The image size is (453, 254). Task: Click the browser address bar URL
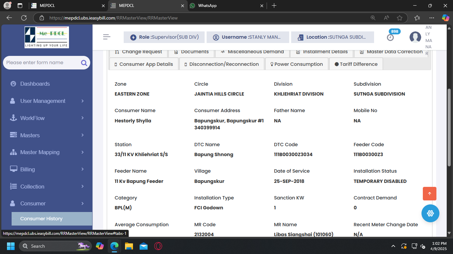click(113, 18)
